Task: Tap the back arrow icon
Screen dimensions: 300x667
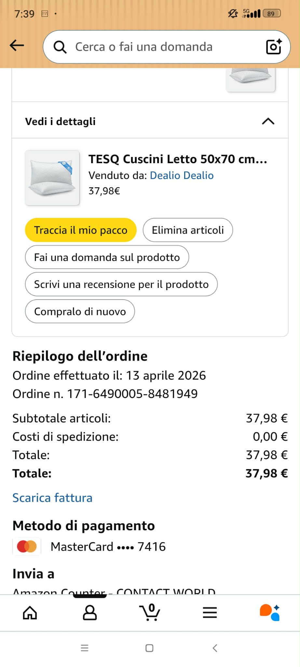Action: [17, 45]
